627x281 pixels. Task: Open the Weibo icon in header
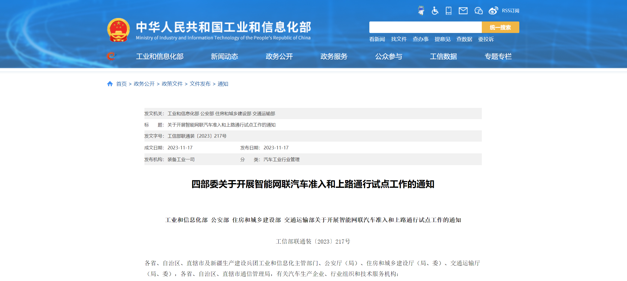pyautogui.click(x=493, y=11)
